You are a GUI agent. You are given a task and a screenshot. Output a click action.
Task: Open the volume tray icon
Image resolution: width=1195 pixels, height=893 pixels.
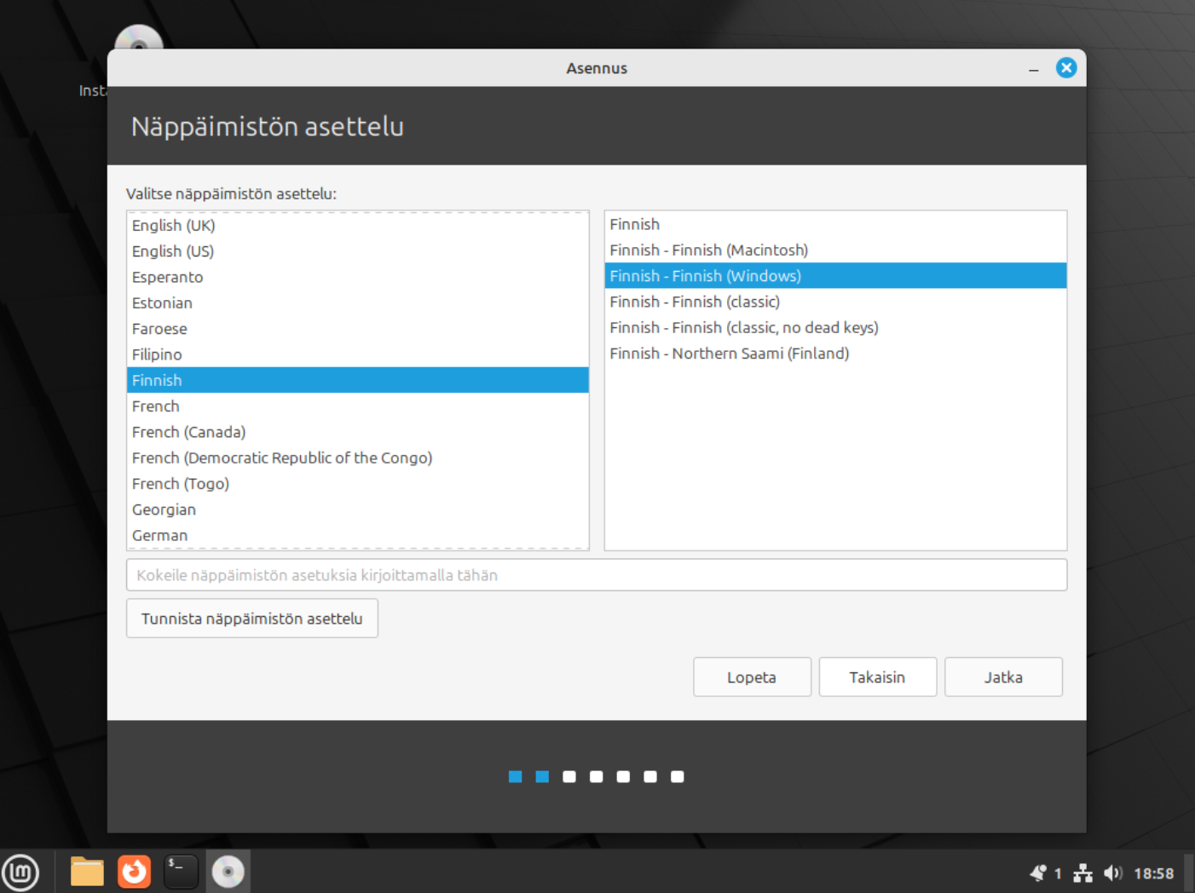point(1113,873)
